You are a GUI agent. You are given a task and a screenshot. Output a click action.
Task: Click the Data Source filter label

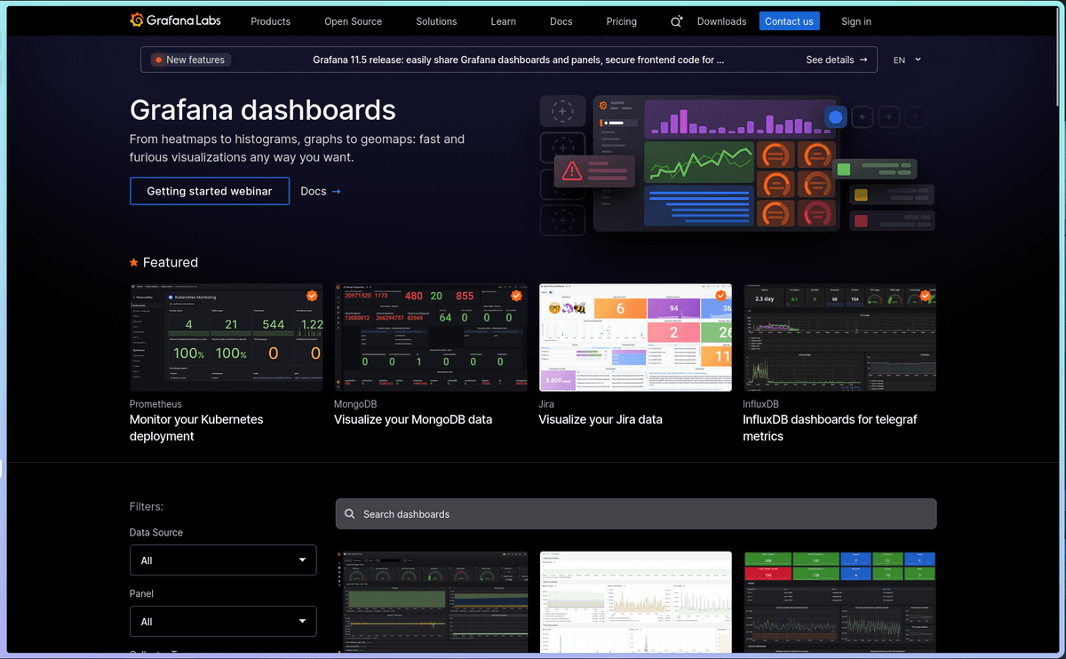click(156, 533)
